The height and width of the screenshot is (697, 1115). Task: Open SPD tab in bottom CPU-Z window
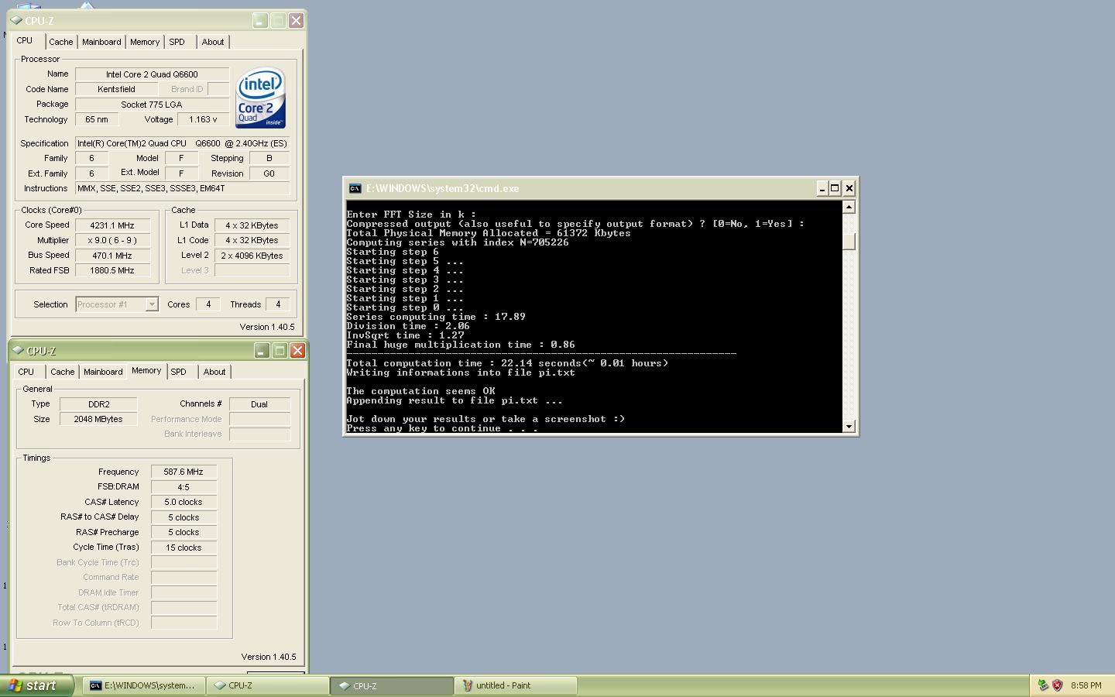pos(179,372)
